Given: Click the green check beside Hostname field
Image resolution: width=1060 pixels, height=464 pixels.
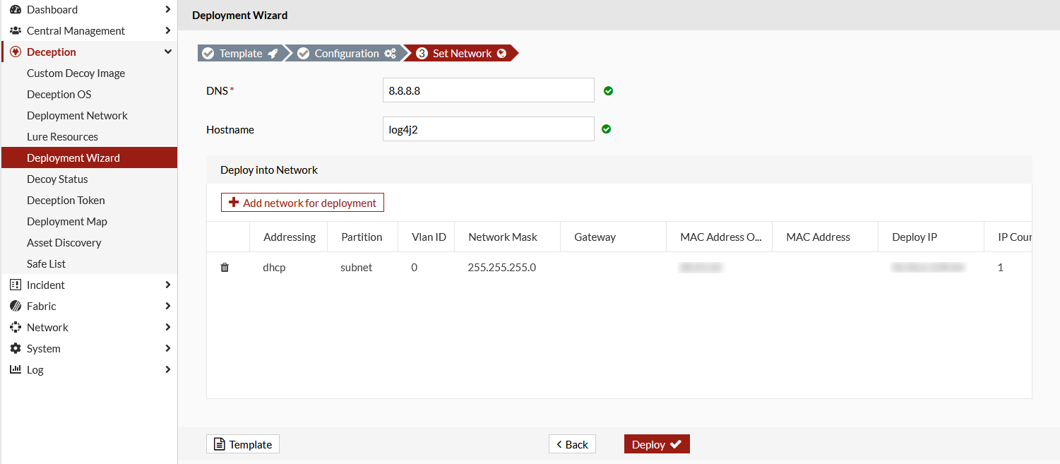Looking at the screenshot, I should (606, 129).
